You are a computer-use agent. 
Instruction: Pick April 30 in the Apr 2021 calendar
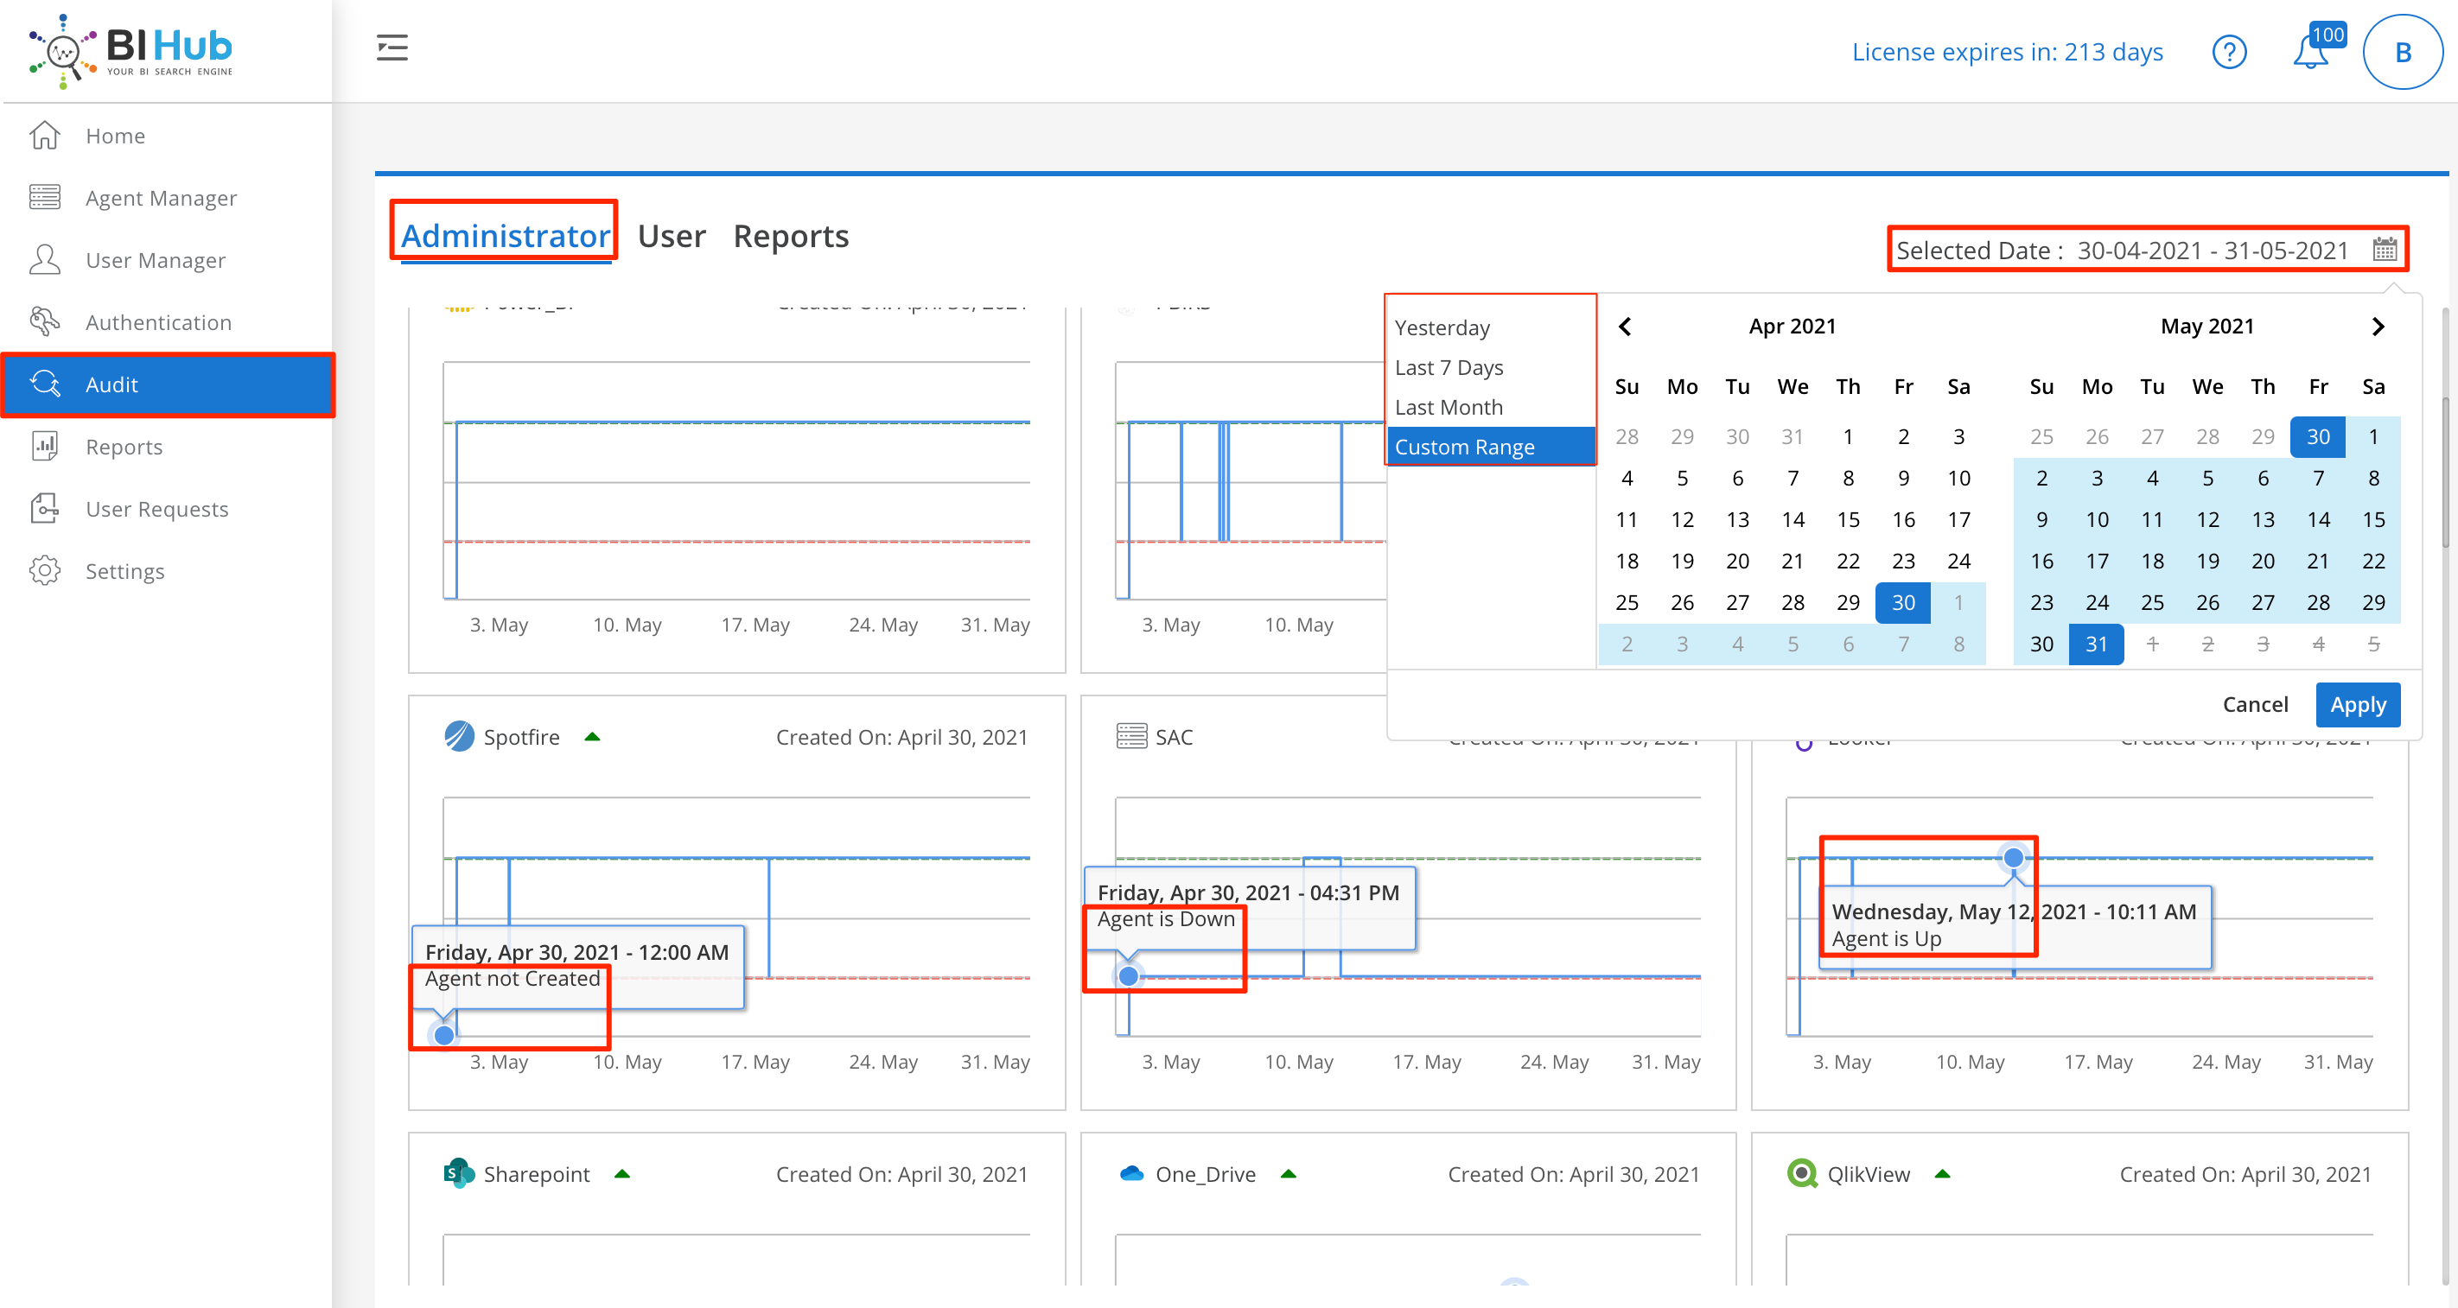(x=1902, y=602)
